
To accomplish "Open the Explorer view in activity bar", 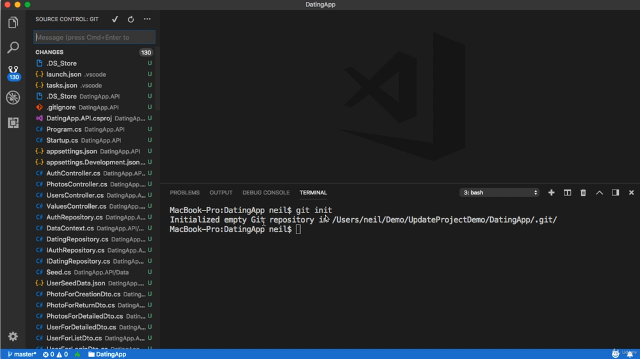I will (13, 22).
